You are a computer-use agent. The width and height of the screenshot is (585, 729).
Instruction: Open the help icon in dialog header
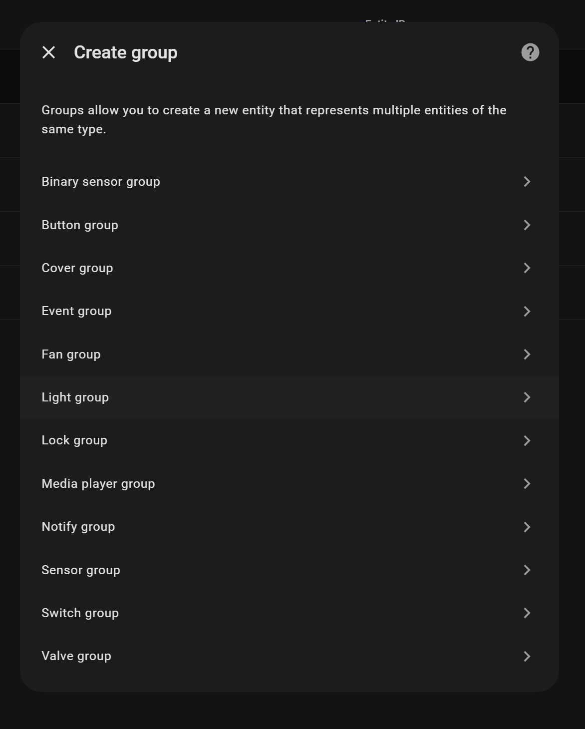pyautogui.click(x=530, y=52)
